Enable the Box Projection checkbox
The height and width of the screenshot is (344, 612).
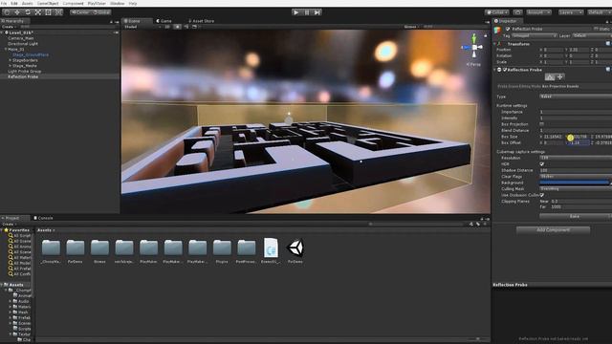click(x=542, y=124)
